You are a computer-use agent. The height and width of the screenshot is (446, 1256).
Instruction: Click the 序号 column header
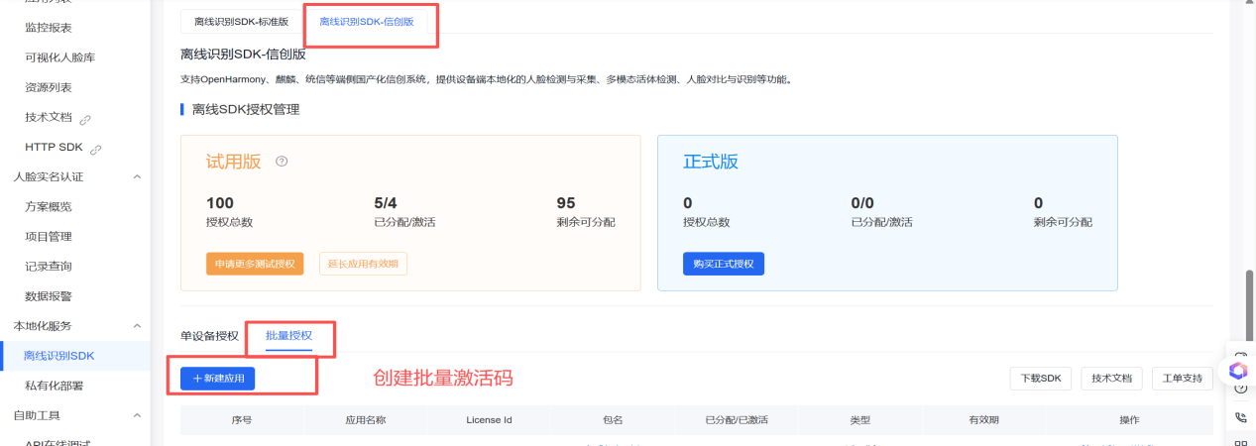[x=242, y=420]
